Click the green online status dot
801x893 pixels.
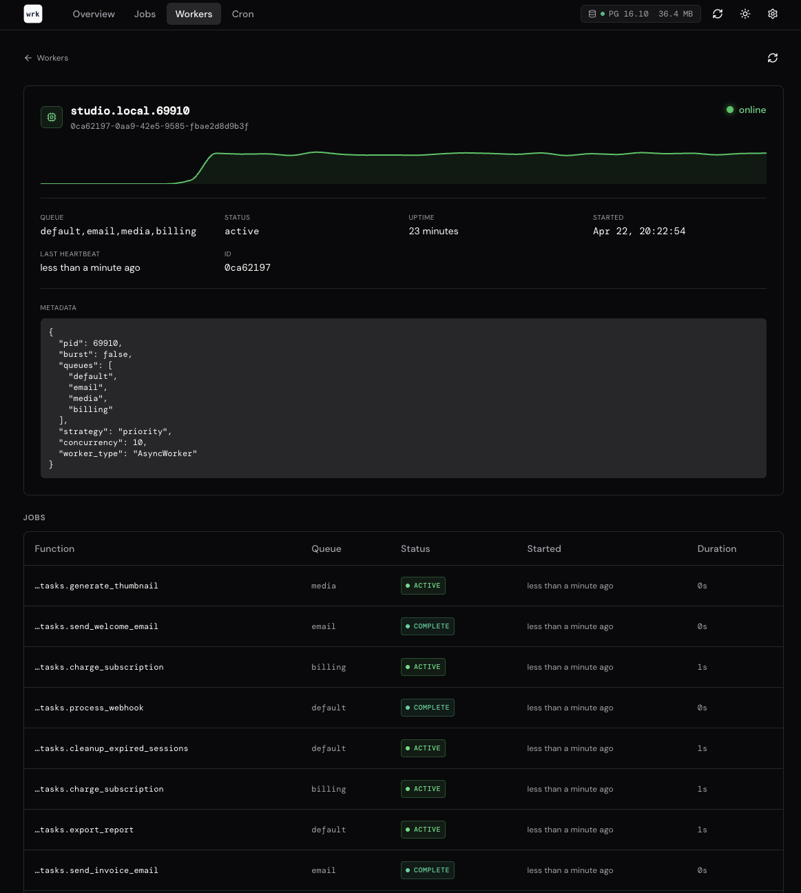730,110
